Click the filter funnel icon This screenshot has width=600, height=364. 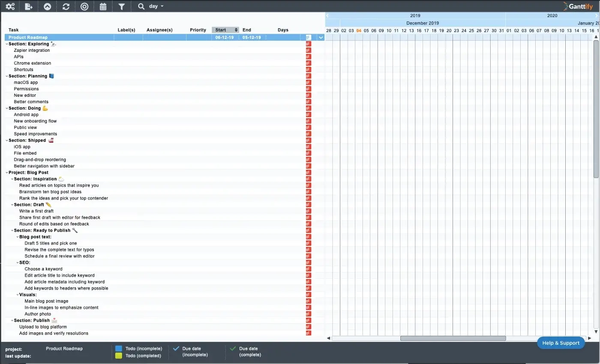pos(121,6)
